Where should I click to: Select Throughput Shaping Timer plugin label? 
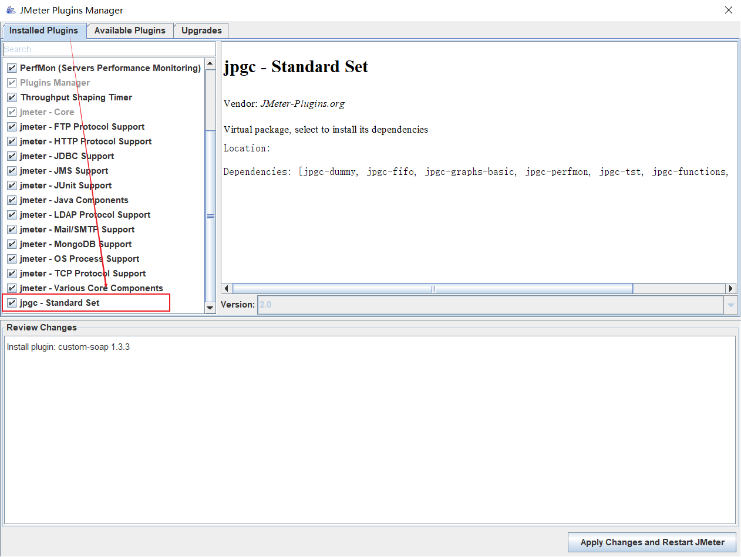coord(76,97)
